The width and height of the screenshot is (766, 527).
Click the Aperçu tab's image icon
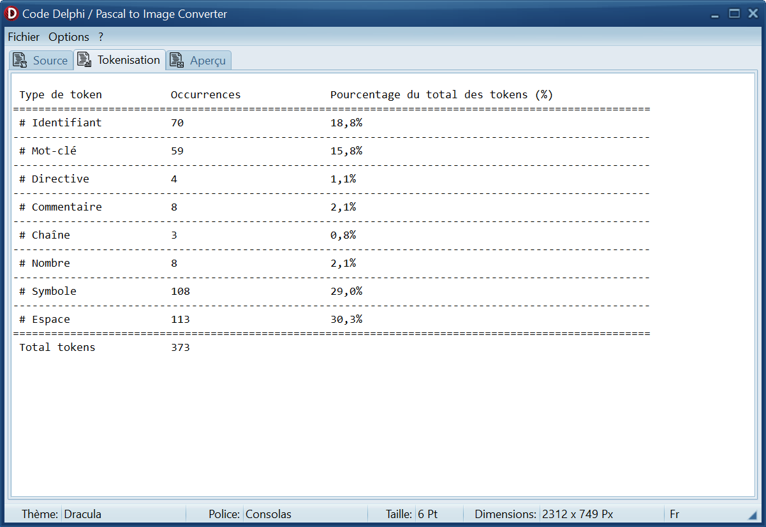(177, 61)
